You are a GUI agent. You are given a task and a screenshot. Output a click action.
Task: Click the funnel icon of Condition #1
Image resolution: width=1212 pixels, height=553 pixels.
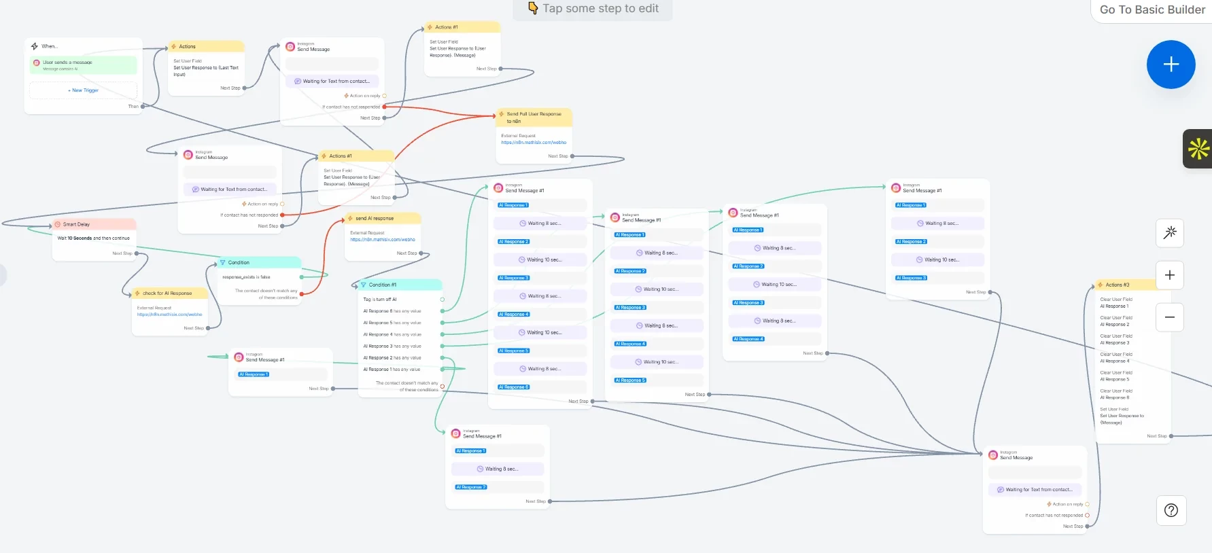(363, 285)
